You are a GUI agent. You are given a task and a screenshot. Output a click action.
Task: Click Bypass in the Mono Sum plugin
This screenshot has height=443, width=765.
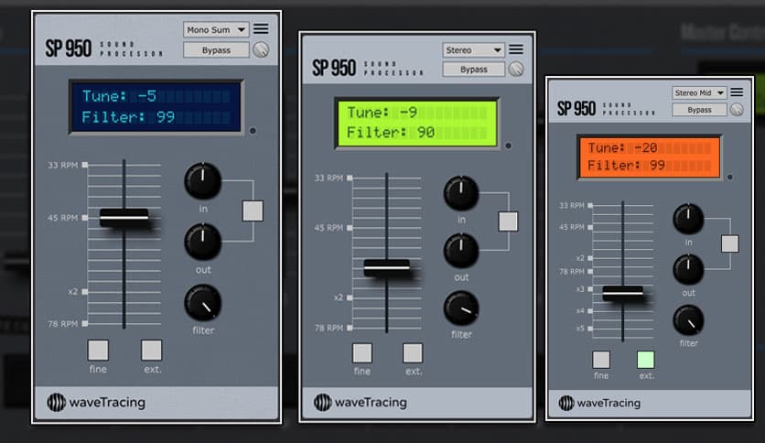pyautogui.click(x=216, y=50)
